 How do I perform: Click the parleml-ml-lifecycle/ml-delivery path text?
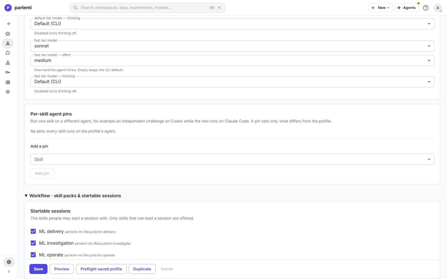tap(90, 232)
